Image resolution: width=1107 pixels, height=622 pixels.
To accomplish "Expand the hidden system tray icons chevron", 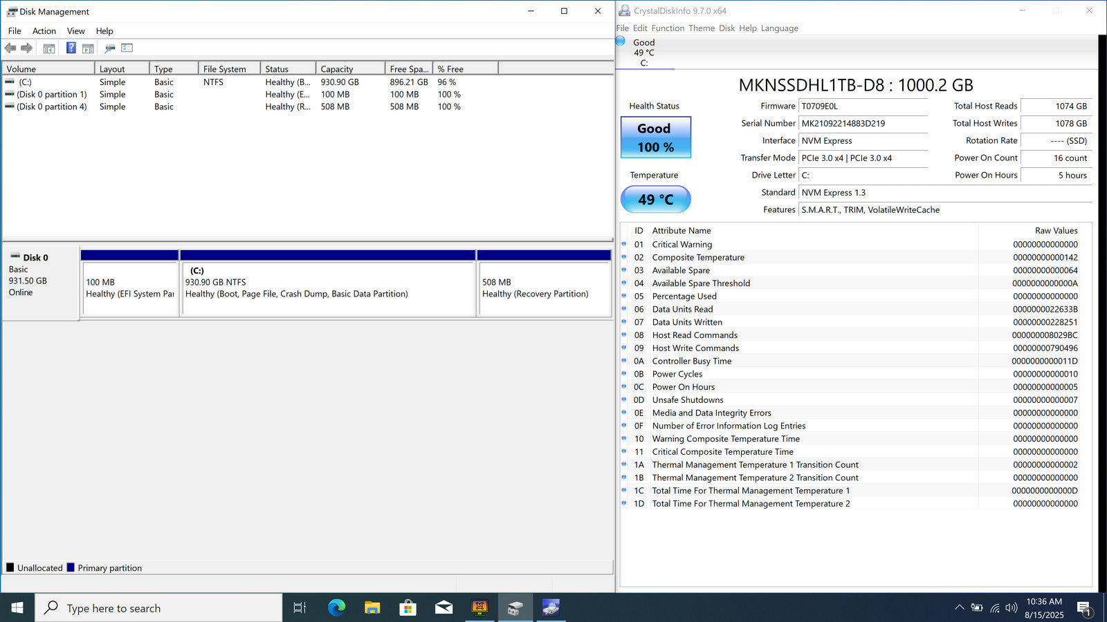I will coord(959,607).
